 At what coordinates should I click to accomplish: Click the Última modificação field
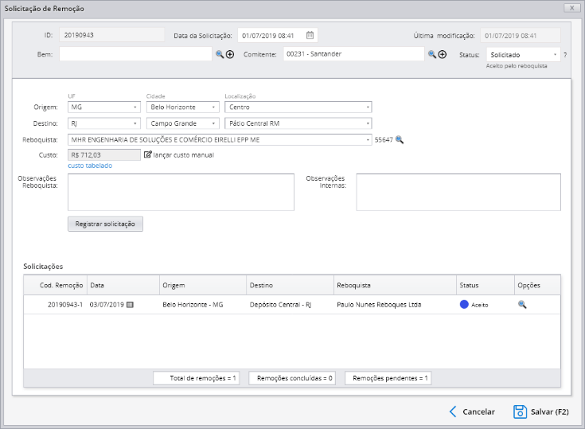tap(521, 36)
